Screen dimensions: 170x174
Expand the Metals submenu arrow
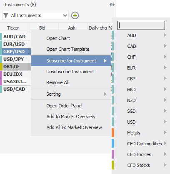coord(165,132)
